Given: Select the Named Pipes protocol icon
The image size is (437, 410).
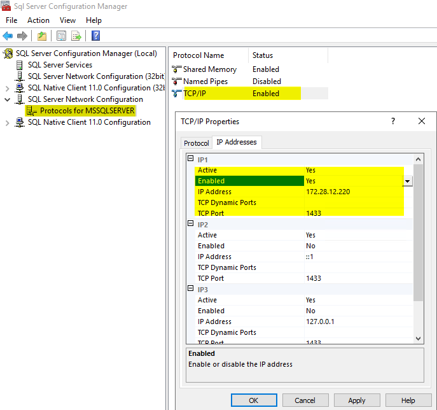Looking at the screenshot, I should coord(177,81).
